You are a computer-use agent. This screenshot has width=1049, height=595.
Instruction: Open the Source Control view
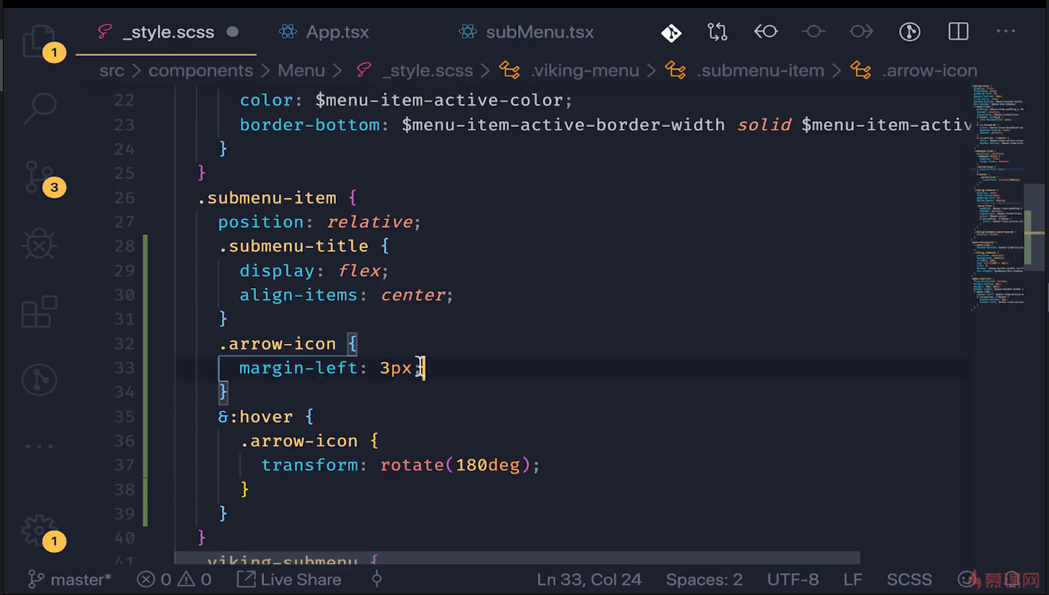pyautogui.click(x=39, y=176)
